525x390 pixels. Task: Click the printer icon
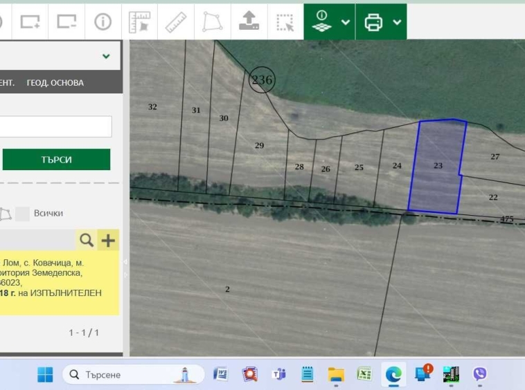(373, 22)
